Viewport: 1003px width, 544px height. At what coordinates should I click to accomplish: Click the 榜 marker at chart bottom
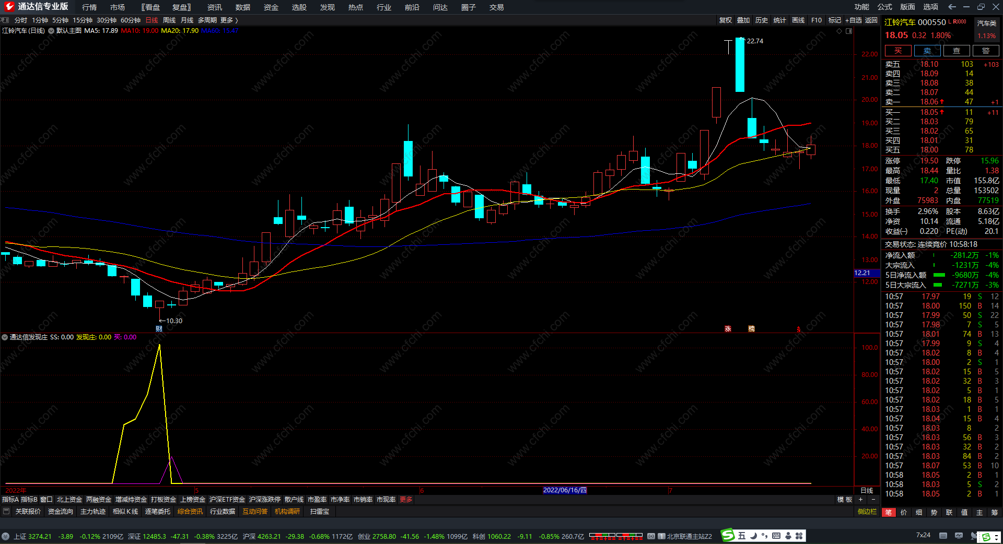(751, 328)
